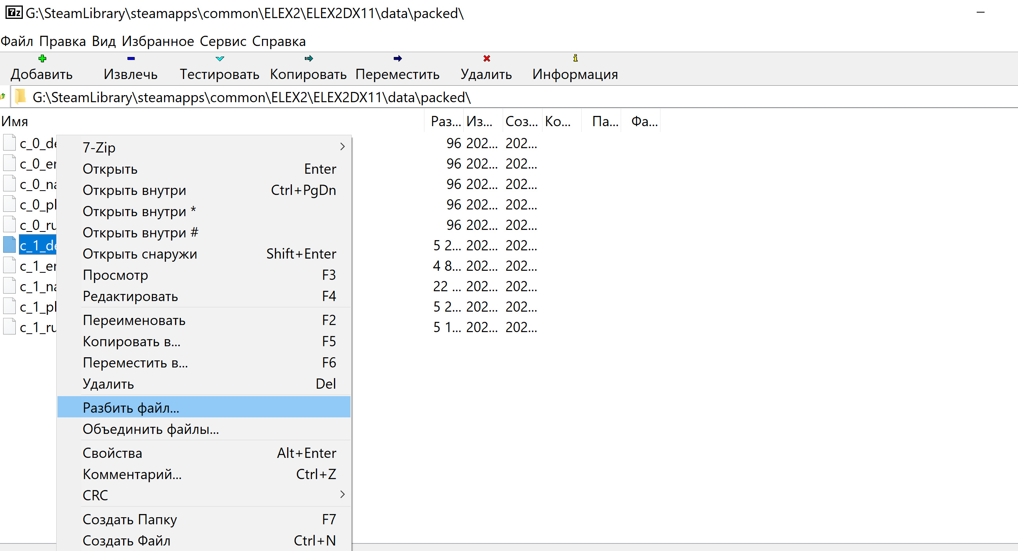Viewport: 1018px width, 551px height.
Task: Click the highlighted c_1_de file icon
Action: coord(9,245)
